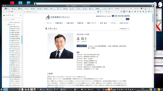
Task: Open the 業務内容 navigation item
Action: [80, 23]
